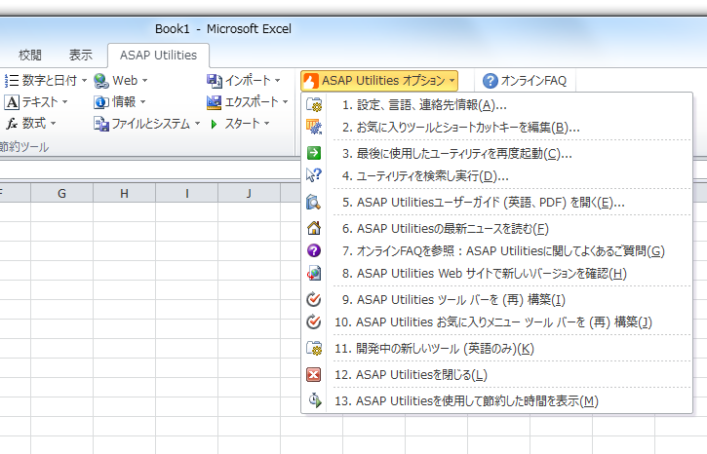Select column J header
The height and width of the screenshot is (454, 707).
(x=249, y=193)
